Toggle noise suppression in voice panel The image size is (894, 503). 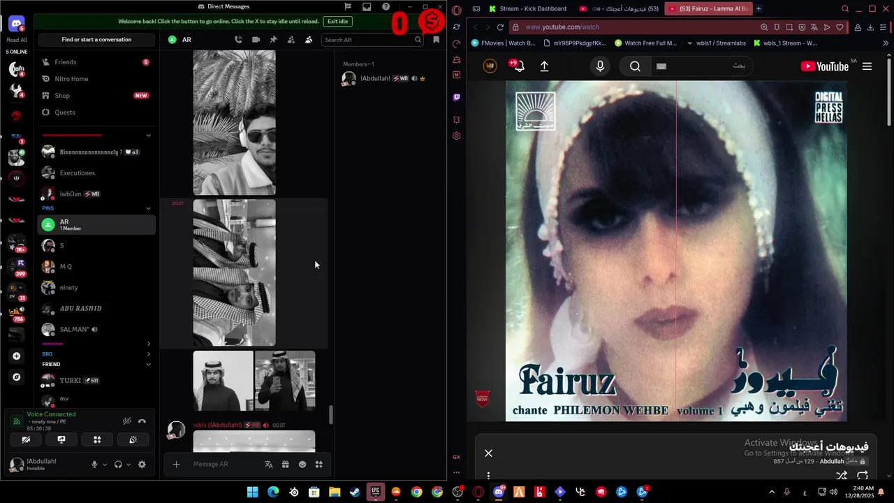(126, 421)
